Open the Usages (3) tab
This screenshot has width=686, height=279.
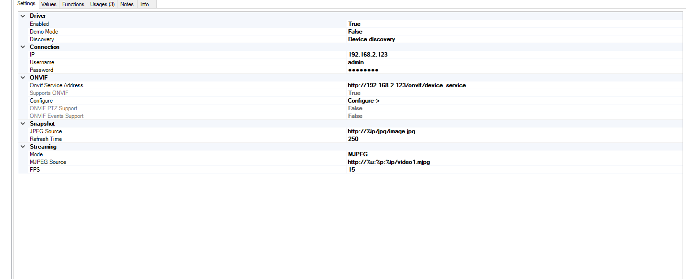(x=102, y=4)
